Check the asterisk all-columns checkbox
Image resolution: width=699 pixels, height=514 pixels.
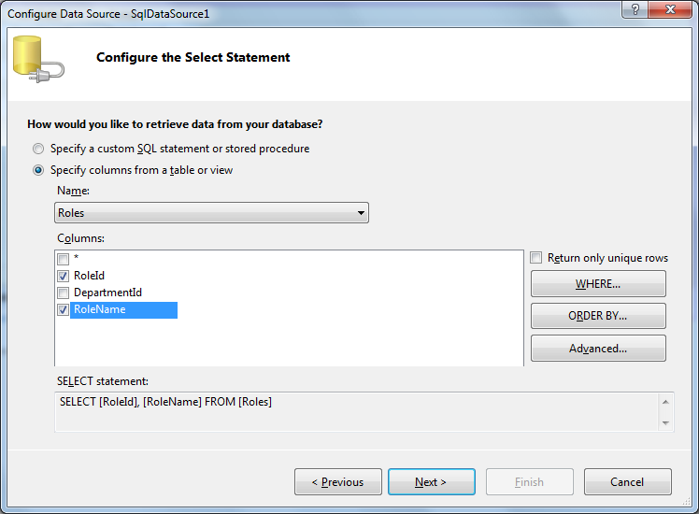[64, 259]
